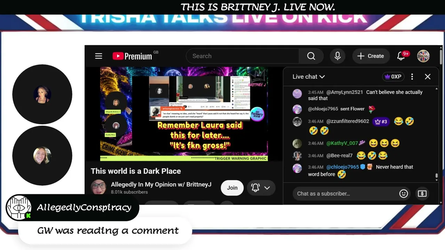Image resolution: width=445 pixels, height=250 pixels.
Task: Open the Super Chat dollar button
Action: pyautogui.click(x=422, y=193)
